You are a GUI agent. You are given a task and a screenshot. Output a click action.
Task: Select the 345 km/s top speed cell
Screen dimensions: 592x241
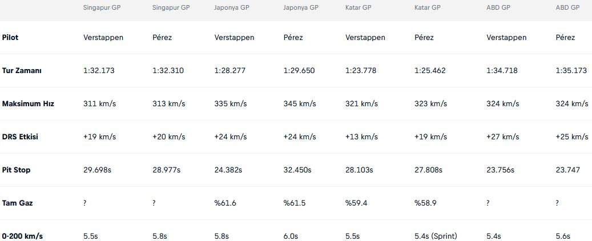click(299, 104)
